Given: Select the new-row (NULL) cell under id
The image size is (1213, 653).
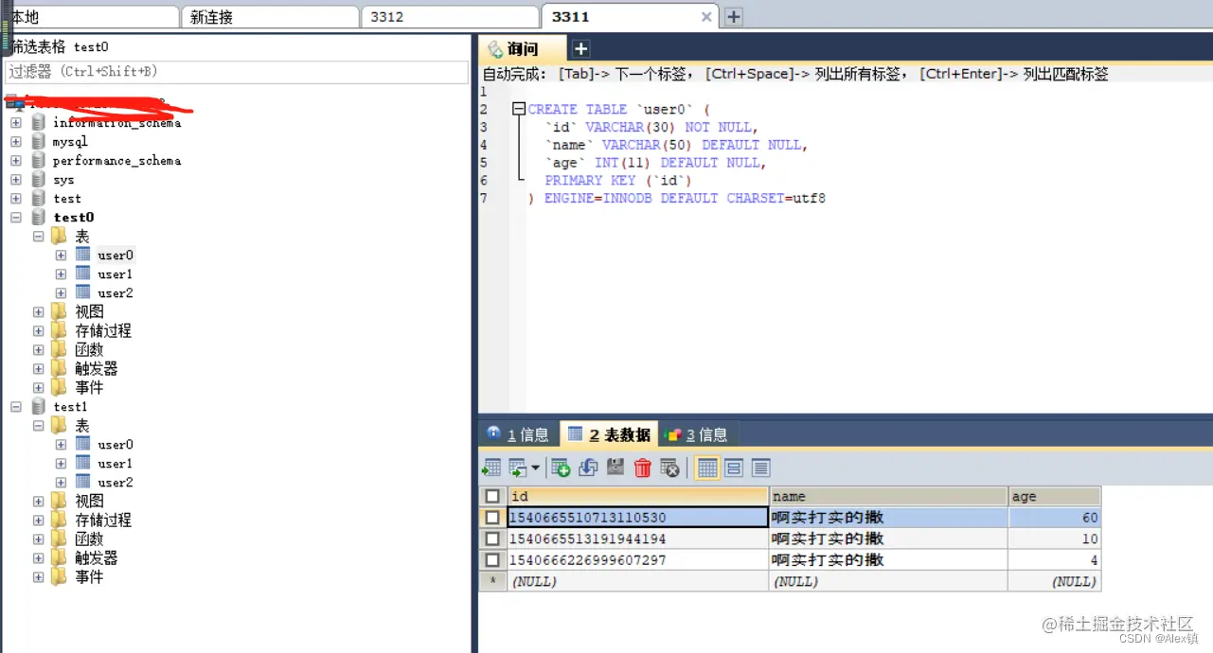Looking at the screenshot, I should pos(638,581).
